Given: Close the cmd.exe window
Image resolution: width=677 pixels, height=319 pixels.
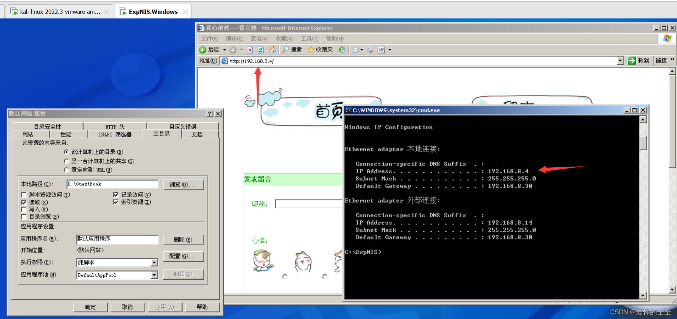Looking at the screenshot, I should point(643,110).
